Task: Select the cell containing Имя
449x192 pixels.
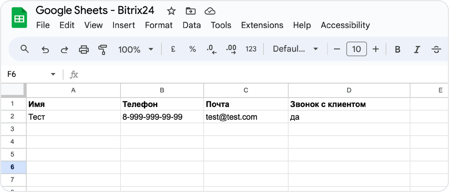Action: [73, 104]
